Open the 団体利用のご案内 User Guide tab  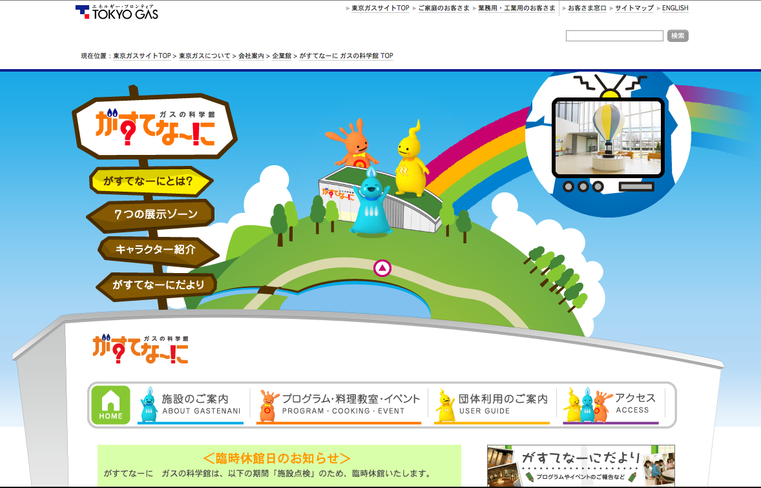492,405
